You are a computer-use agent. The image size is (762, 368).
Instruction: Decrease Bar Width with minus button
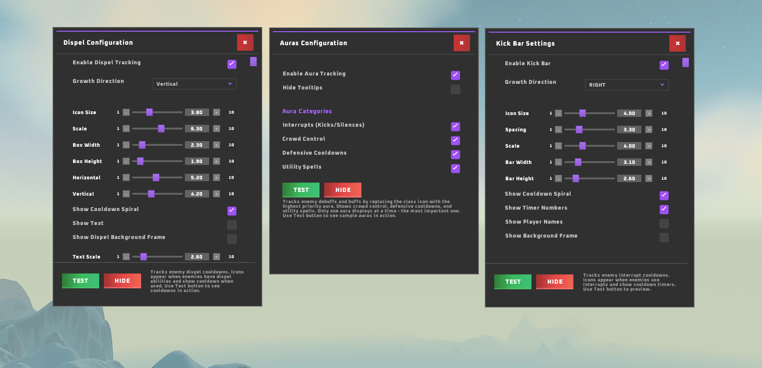coord(558,162)
